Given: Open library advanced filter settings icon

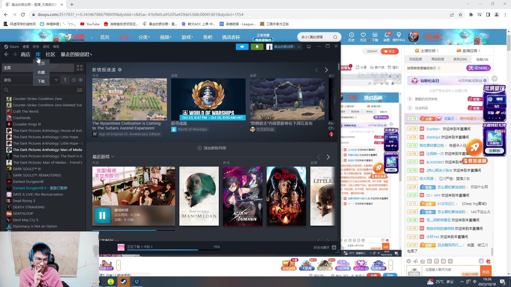Looking at the screenshot, I should pyautogui.click(x=80, y=90).
